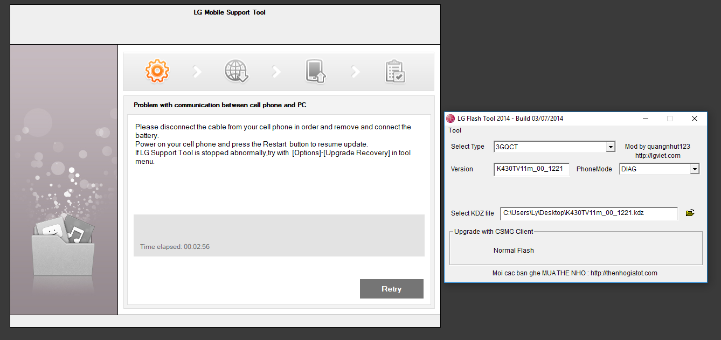Click the arrow between phone and clipboard icons
The width and height of the screenshot is (721, 340).
click(356, 72)
